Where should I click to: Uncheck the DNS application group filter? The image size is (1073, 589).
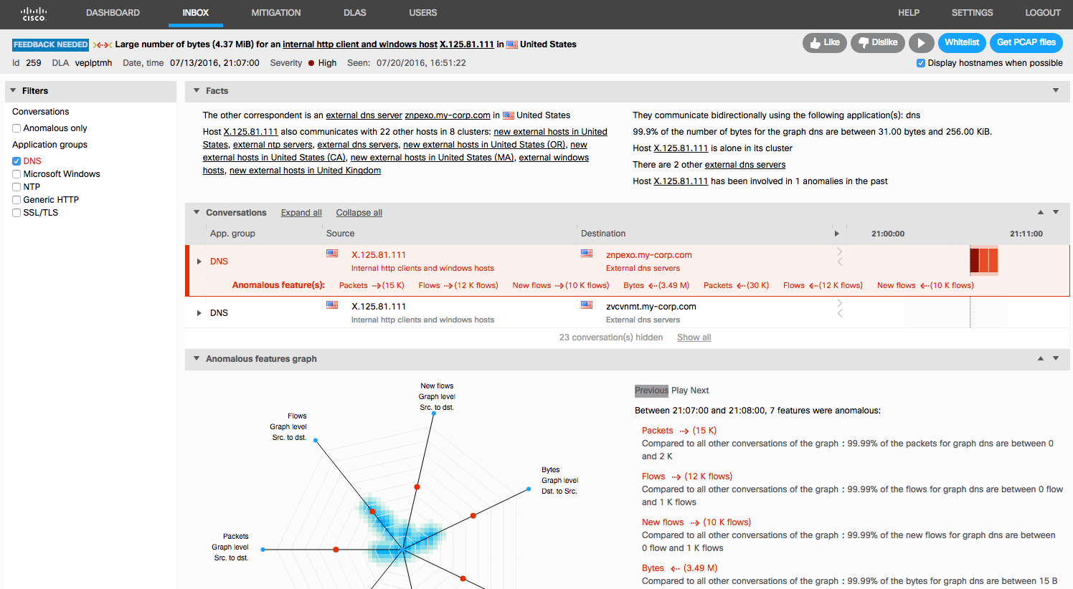[16, 161]
